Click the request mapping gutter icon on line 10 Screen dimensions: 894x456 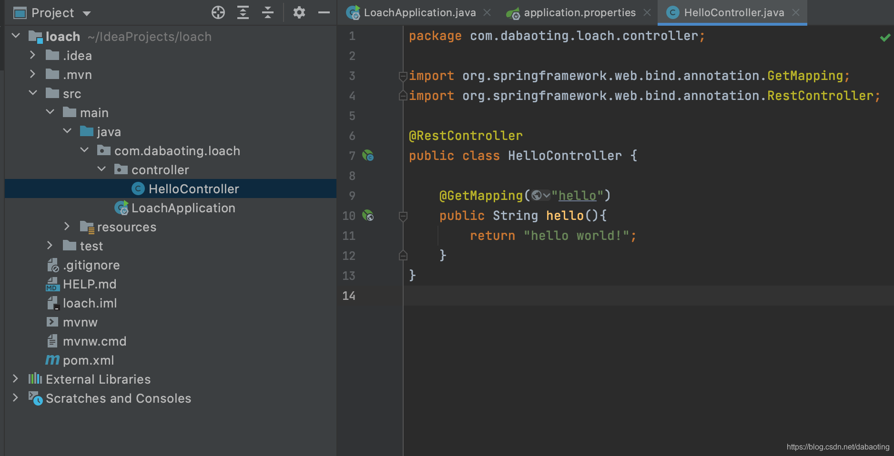[x=368, y=215]
